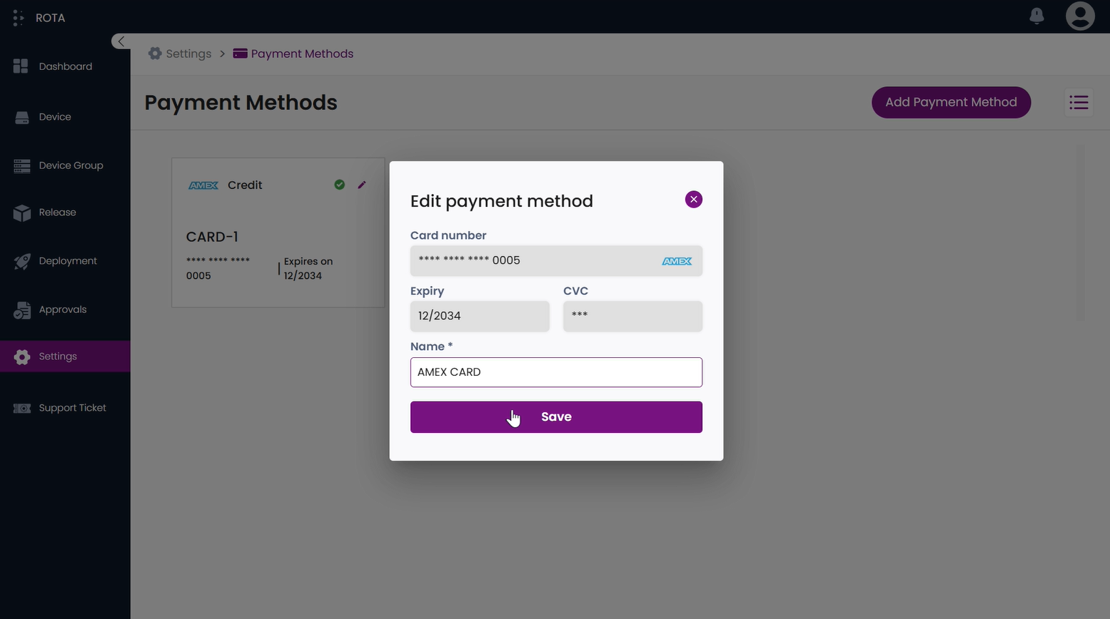
Task: Open the user profile avatar
Action: [1080, 15]
